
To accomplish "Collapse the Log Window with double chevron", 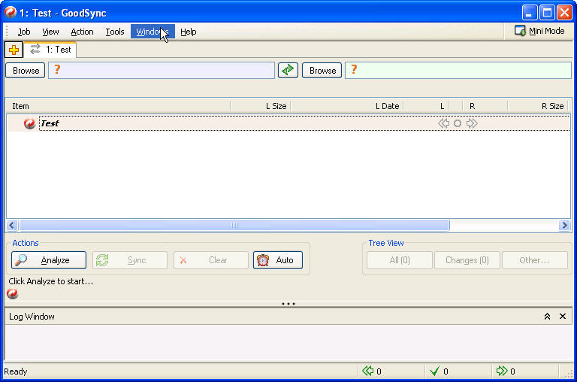I will click(547, 316).
